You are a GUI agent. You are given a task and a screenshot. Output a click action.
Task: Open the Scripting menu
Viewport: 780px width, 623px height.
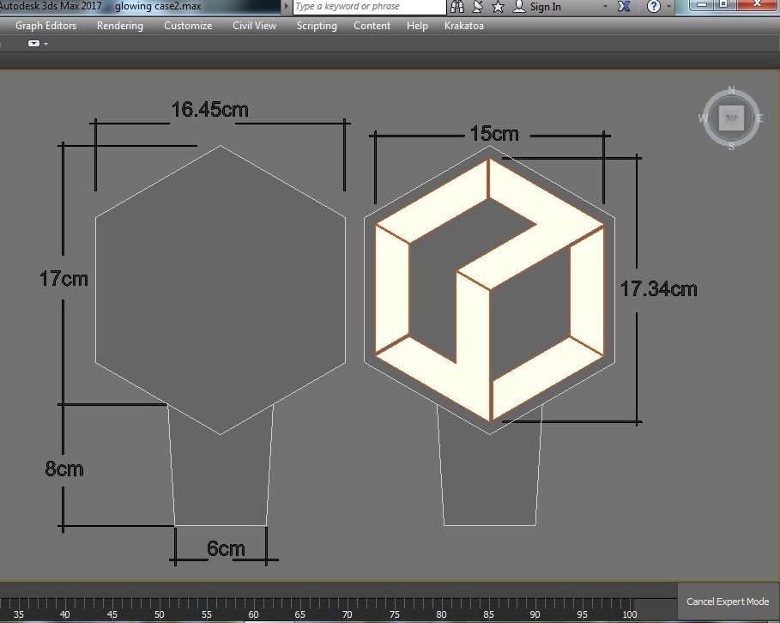pos(317,26)
